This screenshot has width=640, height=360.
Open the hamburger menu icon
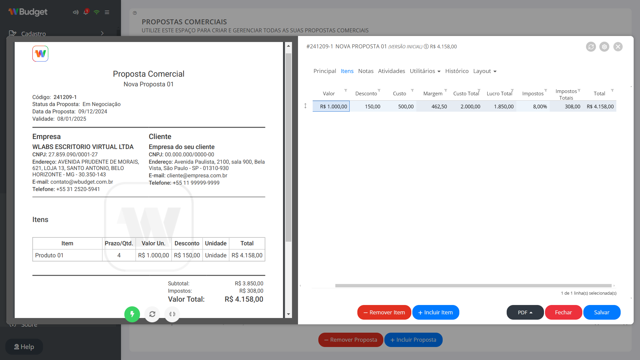point(107,12)
